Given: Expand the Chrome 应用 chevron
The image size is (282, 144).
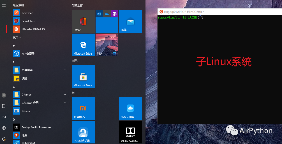Looking at the screenshot, I should 65,103.
